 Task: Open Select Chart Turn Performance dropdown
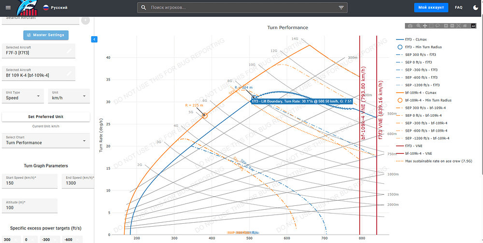46,140
